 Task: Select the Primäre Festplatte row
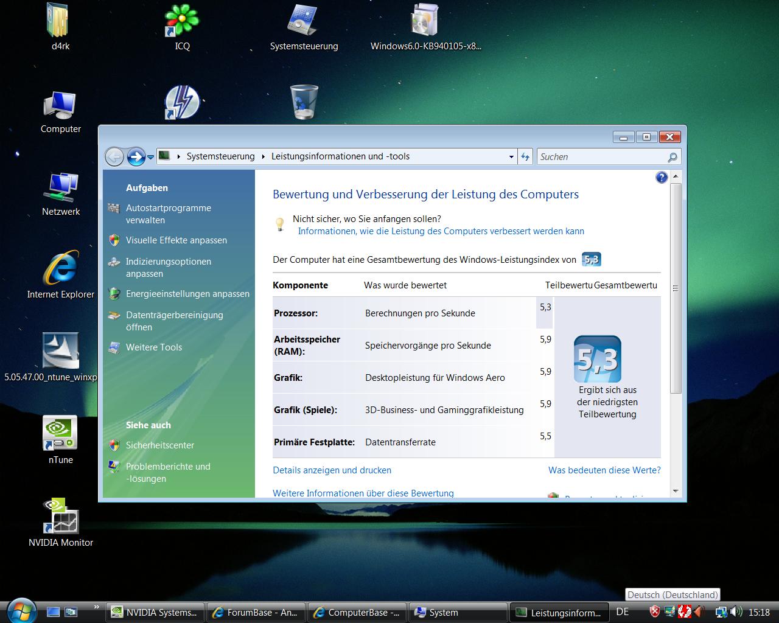coord(413,442)
